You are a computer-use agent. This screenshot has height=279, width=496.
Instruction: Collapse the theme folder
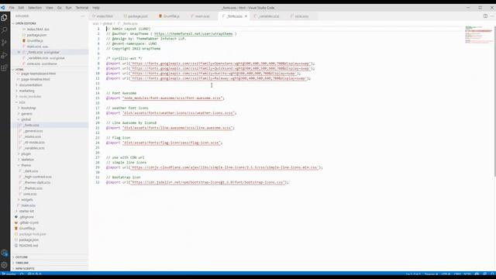[26, 165]
